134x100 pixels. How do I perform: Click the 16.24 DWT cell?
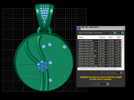click(x=112, y=46)
